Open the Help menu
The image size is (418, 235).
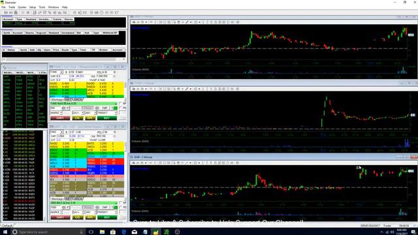(x=65, y=7)
